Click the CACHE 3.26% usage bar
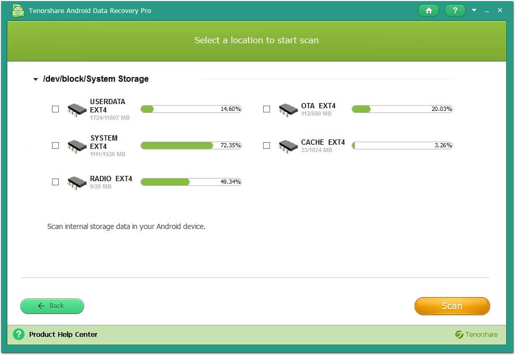The image size is (515, 355). [x=402, y=145]
